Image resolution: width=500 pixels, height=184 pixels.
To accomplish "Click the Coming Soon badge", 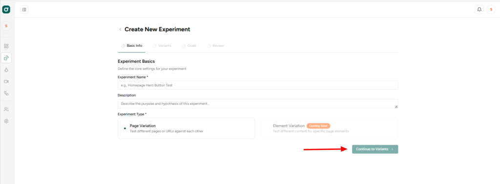I will 318,126.
